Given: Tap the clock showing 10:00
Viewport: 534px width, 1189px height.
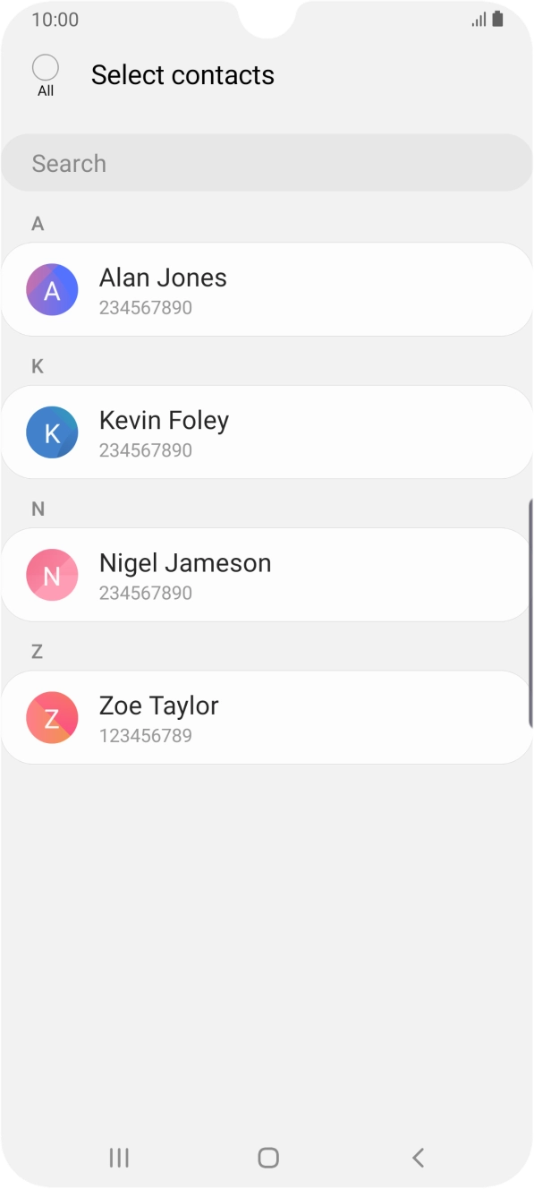Looking at the screenshot, I should coord(55,20).
